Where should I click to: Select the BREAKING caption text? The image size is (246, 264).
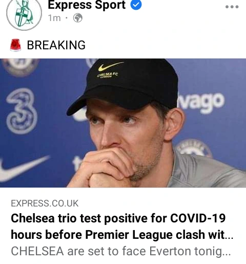click(x=56, y=45)
